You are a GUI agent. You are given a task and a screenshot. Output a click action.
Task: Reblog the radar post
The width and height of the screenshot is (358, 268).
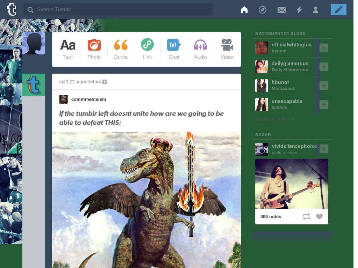point(306,216)
